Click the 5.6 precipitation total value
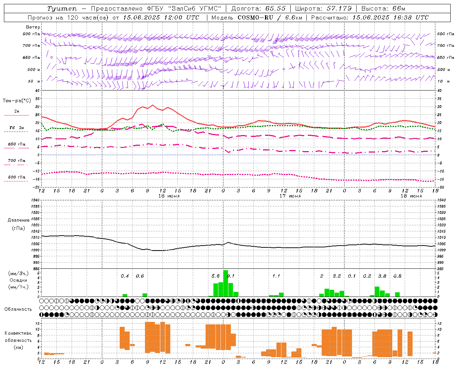The width and height of the screenshot is (456, 365). coord(216,276)
